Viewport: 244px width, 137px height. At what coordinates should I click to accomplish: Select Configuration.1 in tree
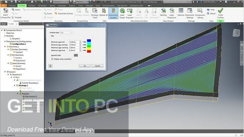[19, 44]
